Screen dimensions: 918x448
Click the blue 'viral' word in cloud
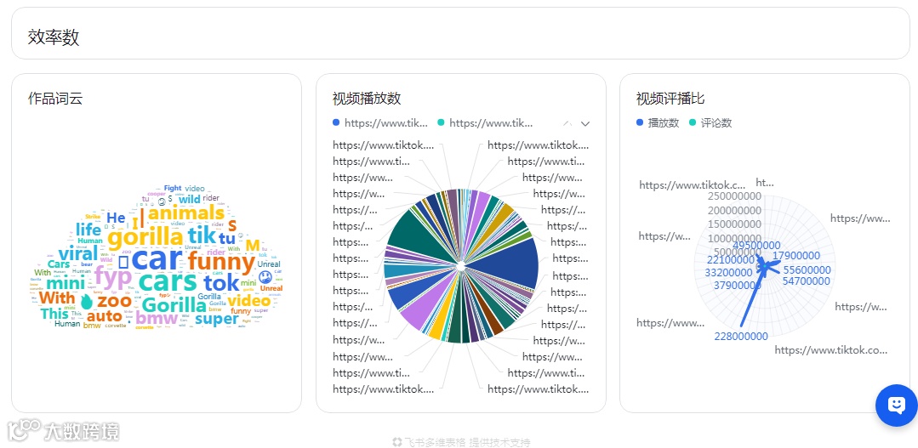click(x=78, y=255)
